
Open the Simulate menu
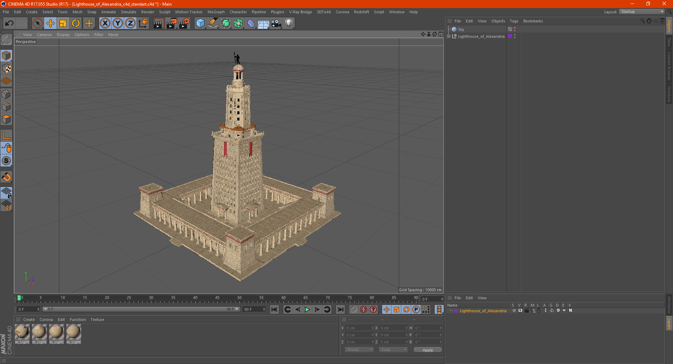pyautogui.click(x=129, y=12)
